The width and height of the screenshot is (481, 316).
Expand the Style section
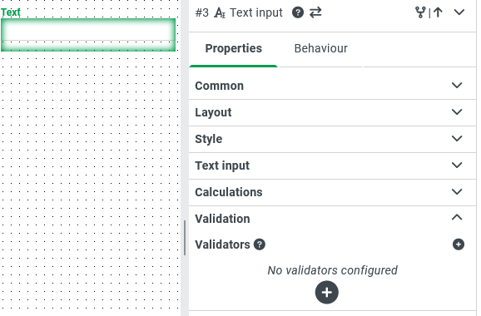click(332, 139)
